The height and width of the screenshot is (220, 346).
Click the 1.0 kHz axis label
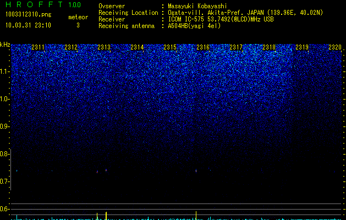(4, 99)
